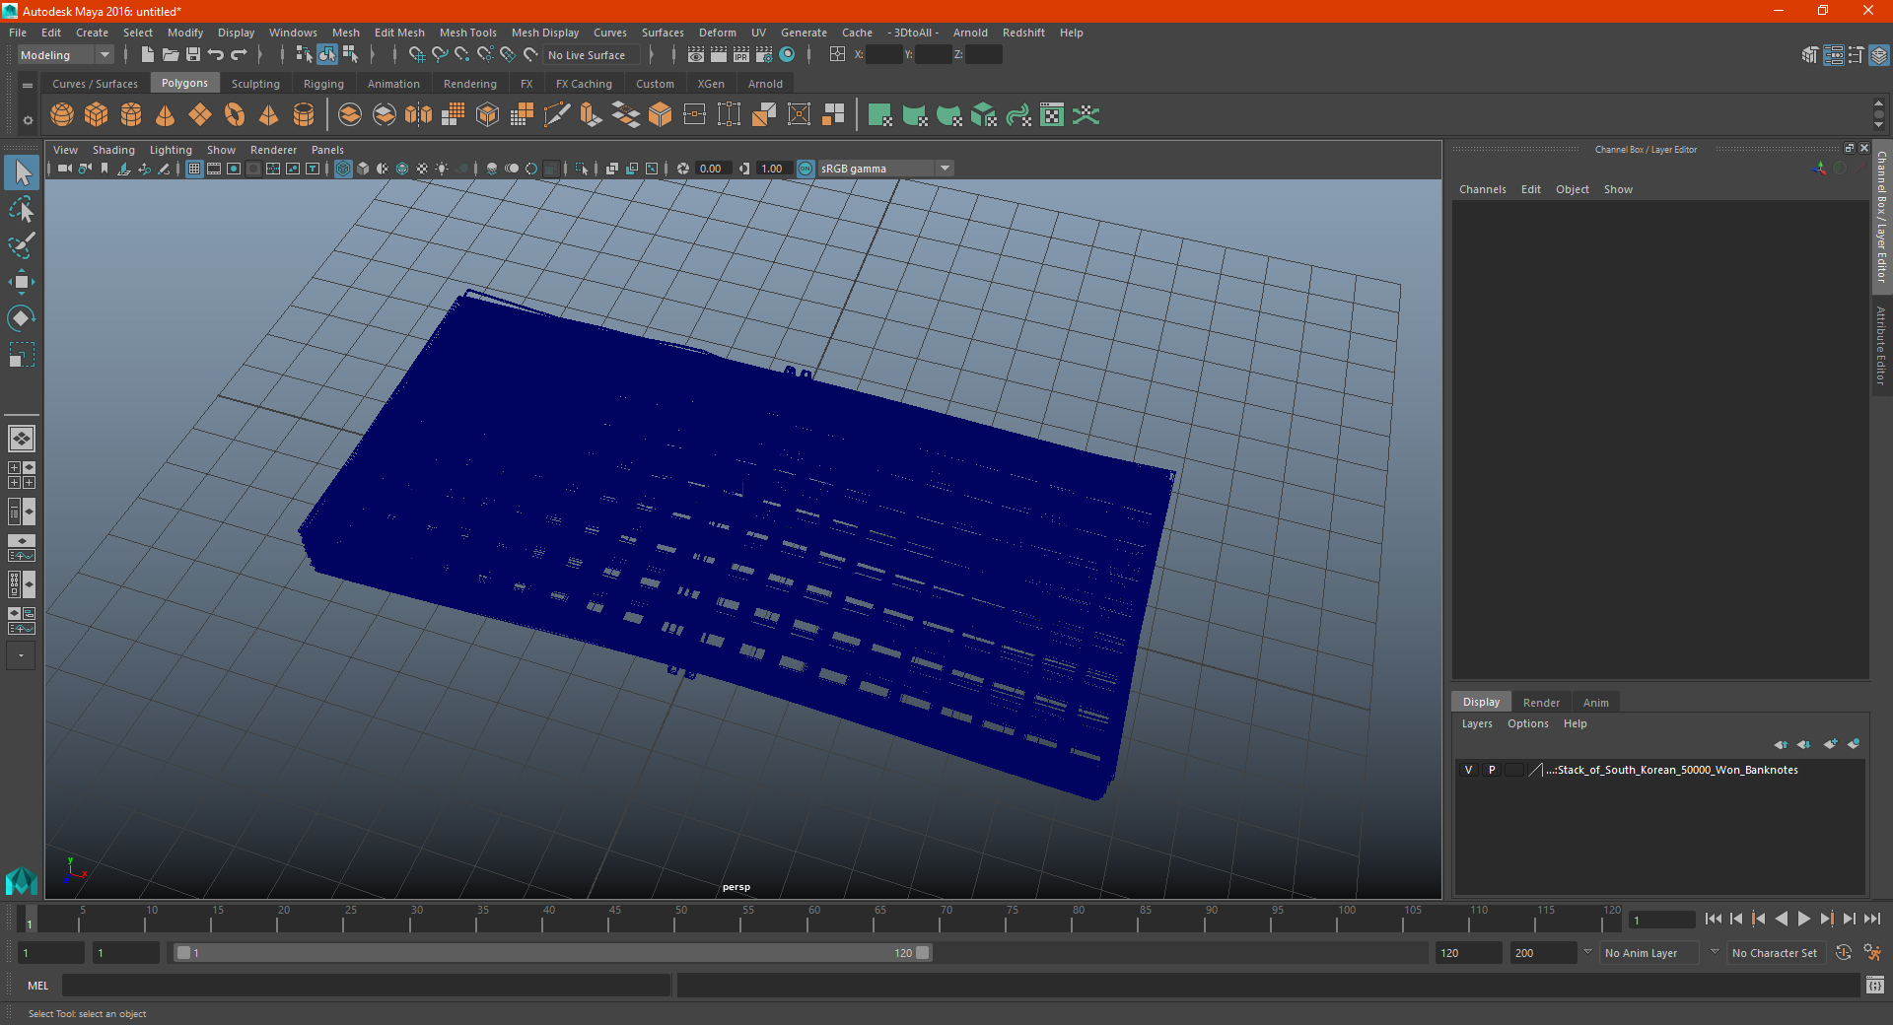
Task: Open the Mesh Tools menu
Action: point(468,33)
